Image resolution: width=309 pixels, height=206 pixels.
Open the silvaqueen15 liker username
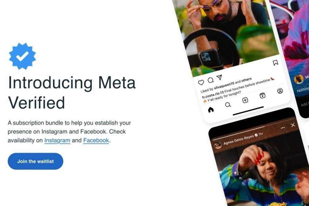[x=224, y=86]
